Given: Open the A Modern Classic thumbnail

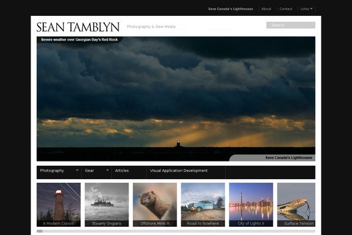Looking at the screenshot, I should coord(59,204).
